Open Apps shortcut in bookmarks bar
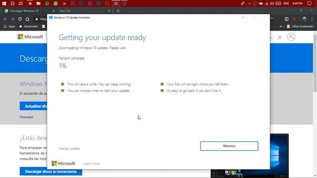The height and width of the screenshot is (178, 317). 9,26
